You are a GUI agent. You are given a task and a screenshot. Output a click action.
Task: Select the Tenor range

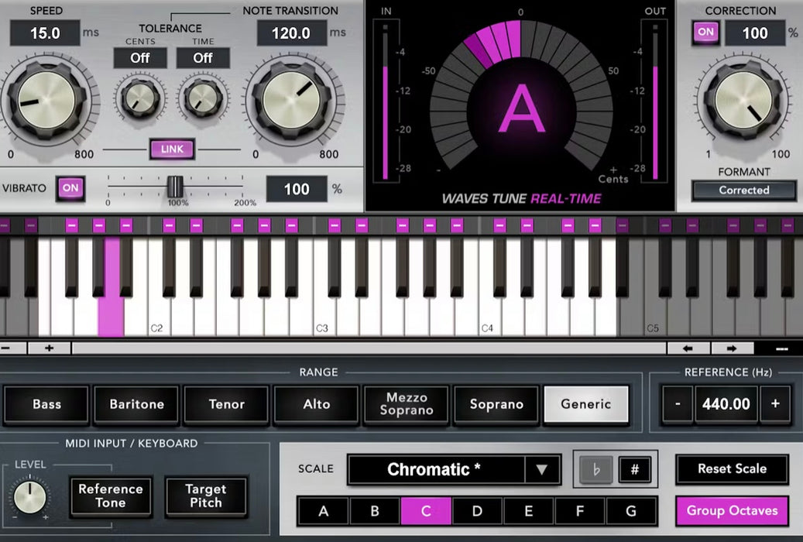pyautogui.click(x=226, y=404)
